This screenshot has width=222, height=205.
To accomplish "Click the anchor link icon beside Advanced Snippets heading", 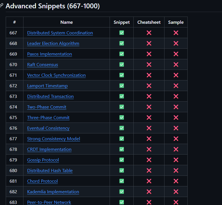I will point(1,6).
